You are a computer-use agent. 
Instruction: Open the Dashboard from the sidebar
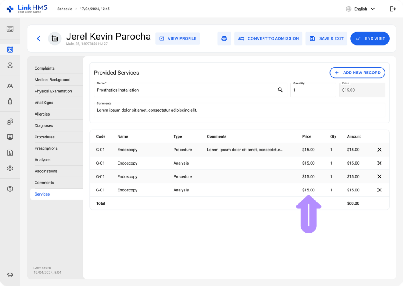10,28
